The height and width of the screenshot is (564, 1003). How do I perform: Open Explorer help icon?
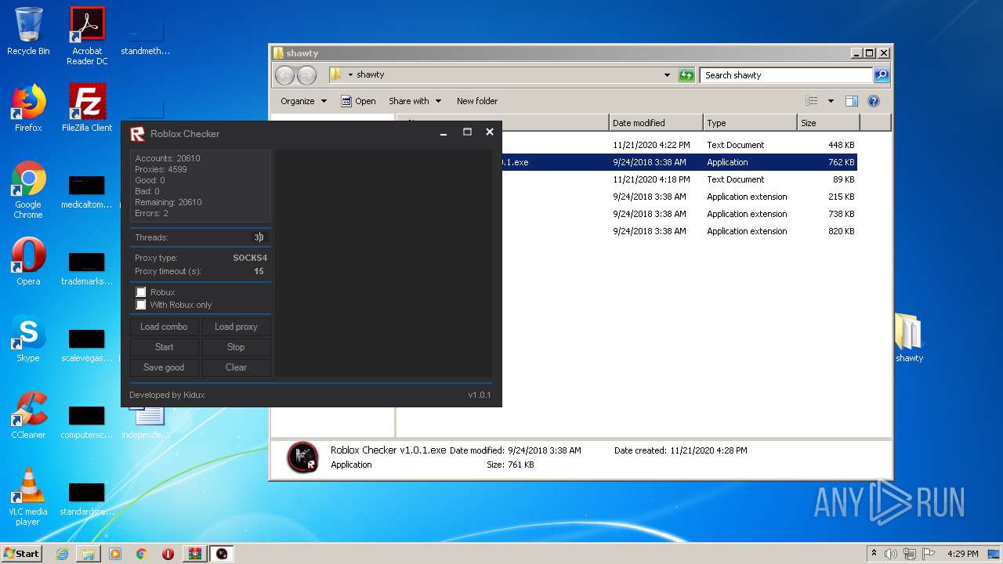tap(874, 101)
